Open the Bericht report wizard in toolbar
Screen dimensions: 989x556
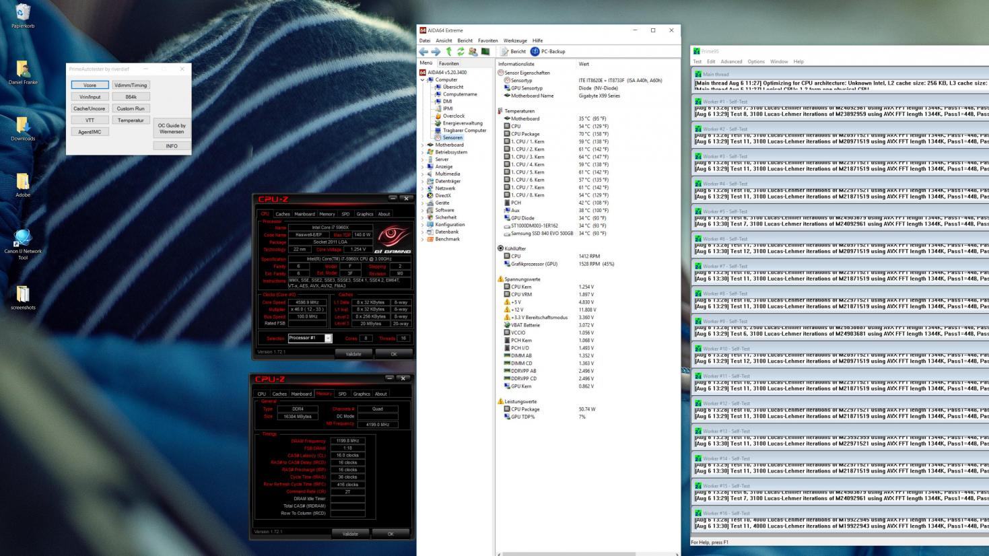click(x=513, y=51)
